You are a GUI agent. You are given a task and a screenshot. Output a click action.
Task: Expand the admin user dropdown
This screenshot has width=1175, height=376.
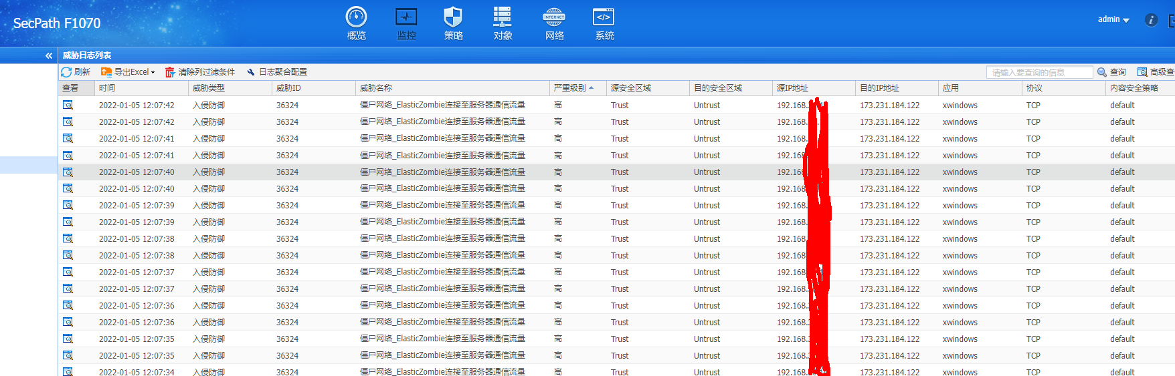(1113, 19)
